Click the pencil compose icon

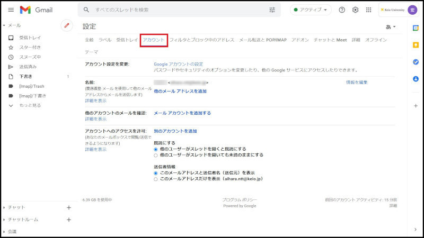point(66,25)
